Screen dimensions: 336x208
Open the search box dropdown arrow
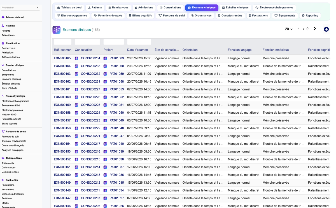point(38,8)
